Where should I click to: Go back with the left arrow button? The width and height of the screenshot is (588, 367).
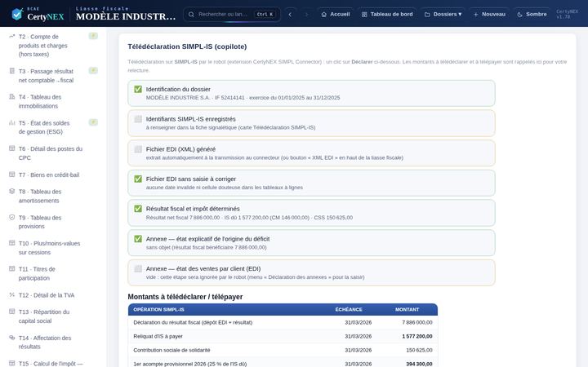pyautogui.click(x=290, y=14)
